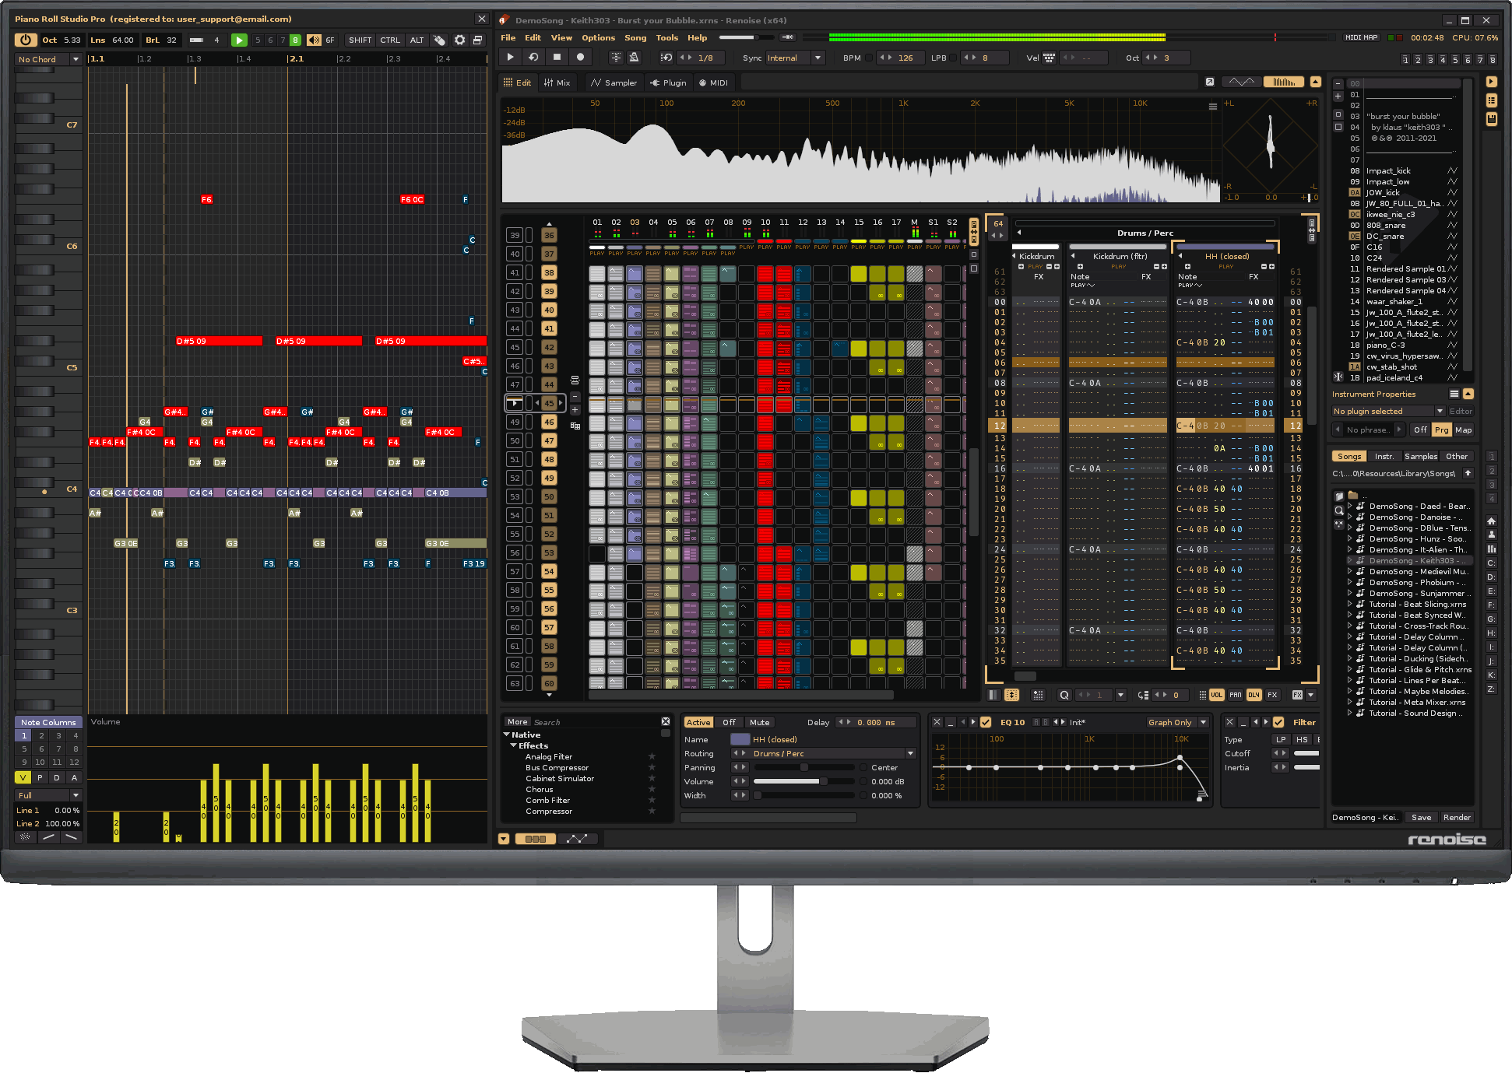Stop playback in Renoise transport
1512x1073 pixels.
tap(557, 57)
